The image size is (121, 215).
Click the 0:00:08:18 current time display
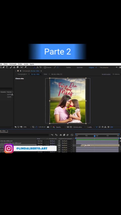(x=42, y=127)
